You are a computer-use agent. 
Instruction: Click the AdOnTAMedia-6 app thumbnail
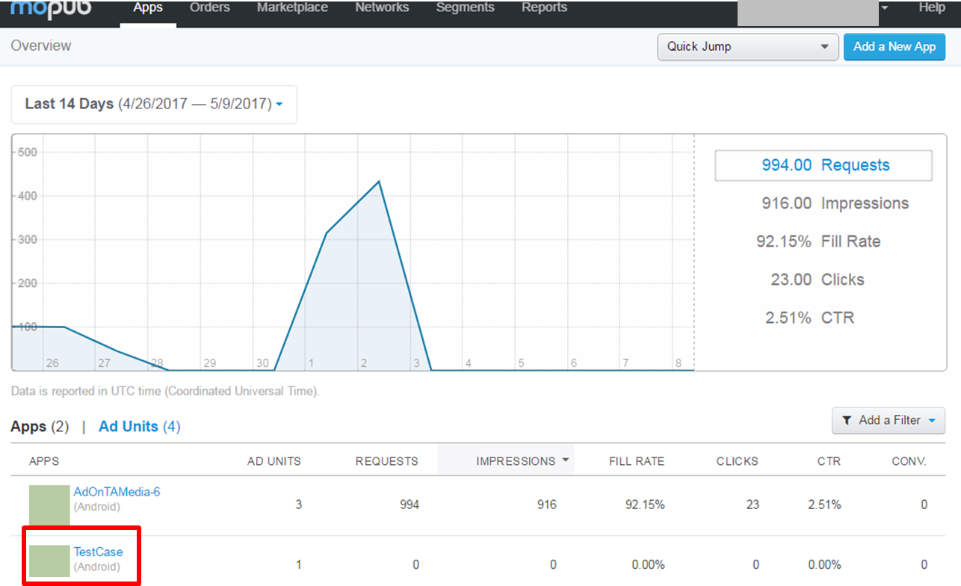click(x=49, y=505)
